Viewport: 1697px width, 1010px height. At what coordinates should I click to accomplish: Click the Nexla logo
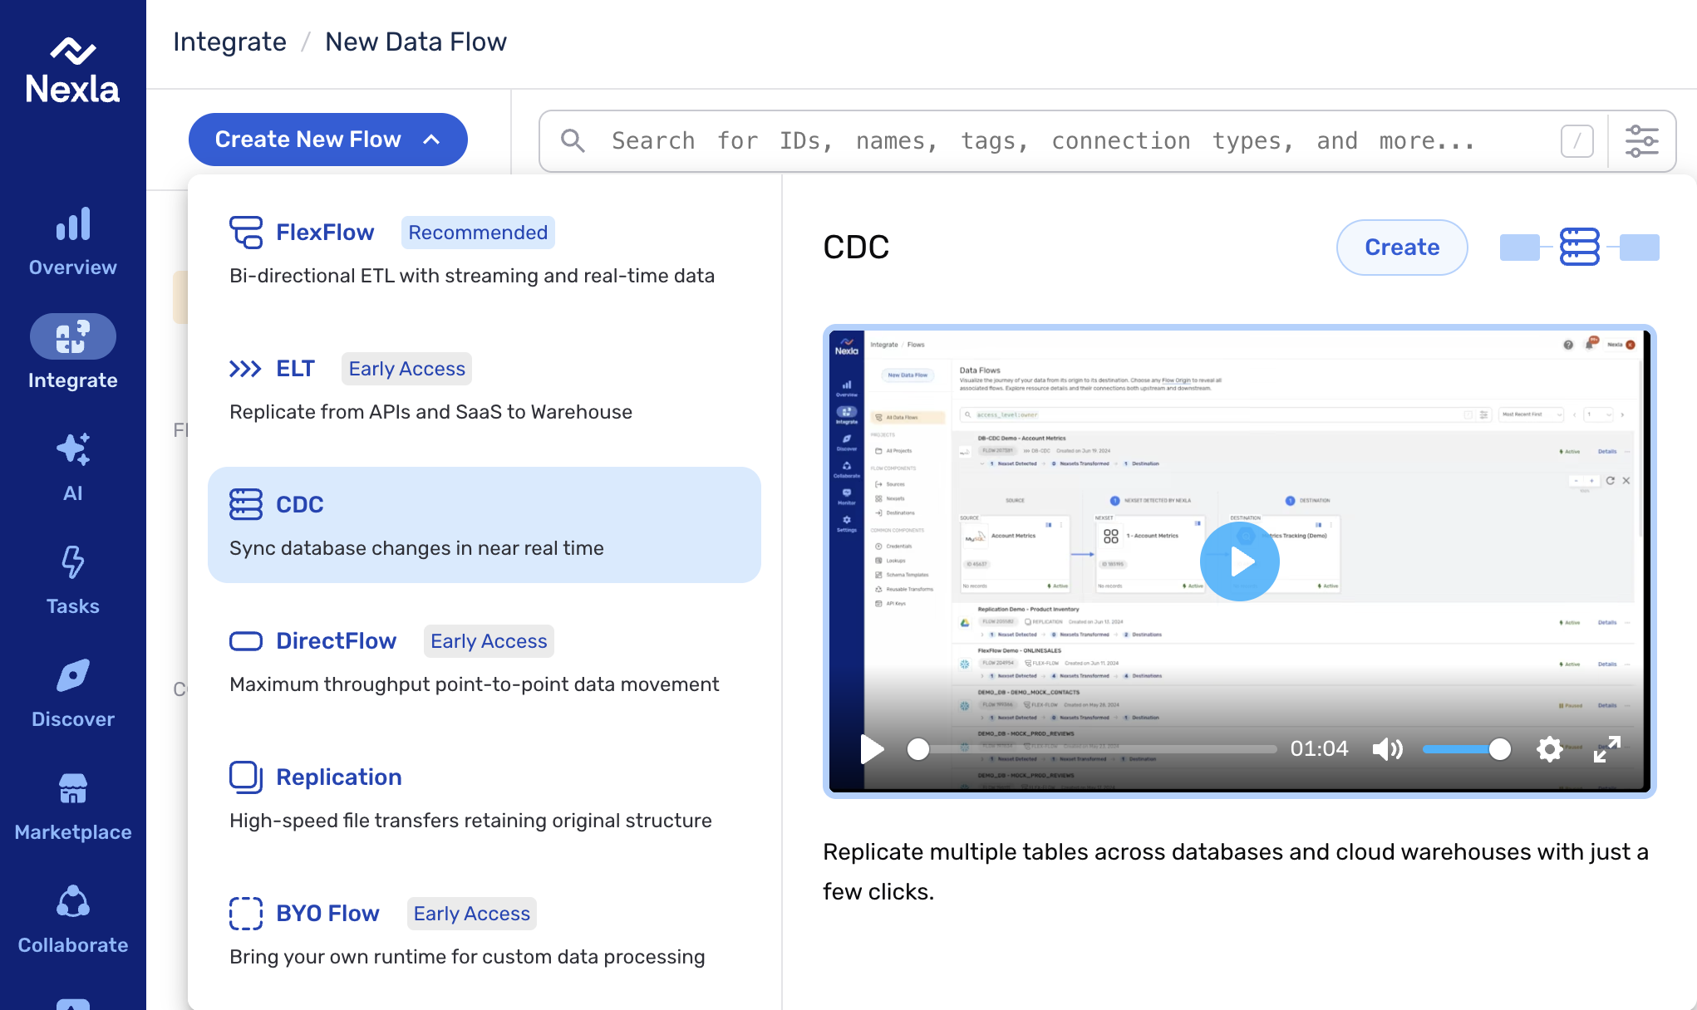tap(73, 70)
